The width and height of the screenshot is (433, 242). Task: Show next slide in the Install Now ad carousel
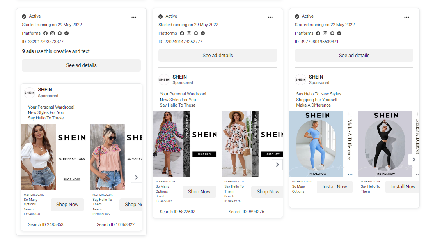413,160
